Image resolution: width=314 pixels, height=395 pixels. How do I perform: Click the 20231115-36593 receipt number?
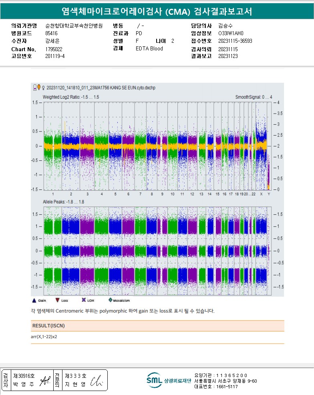pyautogui.click(x=235, y=41)
